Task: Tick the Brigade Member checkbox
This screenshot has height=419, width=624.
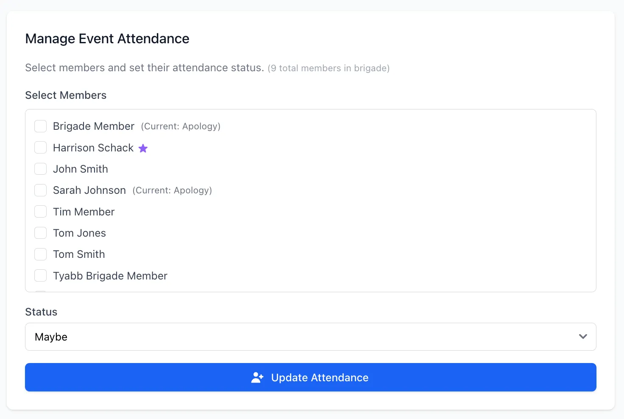Action: click(40, 126)
